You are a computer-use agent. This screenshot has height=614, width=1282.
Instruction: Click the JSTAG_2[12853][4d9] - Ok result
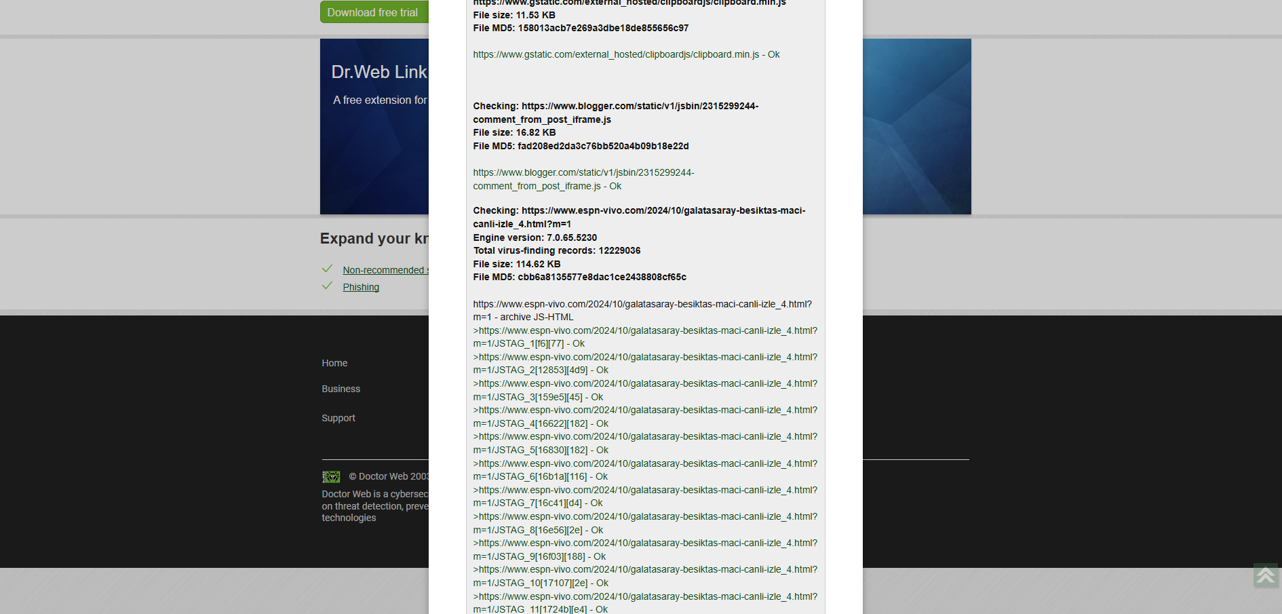point(645,364)
